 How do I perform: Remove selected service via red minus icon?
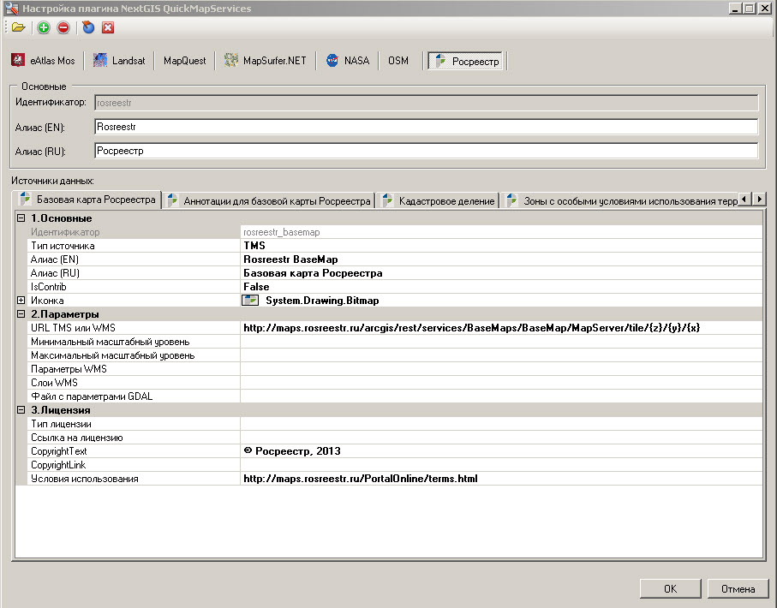point(63,27)
